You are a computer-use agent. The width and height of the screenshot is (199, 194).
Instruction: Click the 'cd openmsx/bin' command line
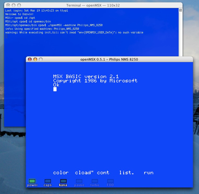click(x=28, y=21)
